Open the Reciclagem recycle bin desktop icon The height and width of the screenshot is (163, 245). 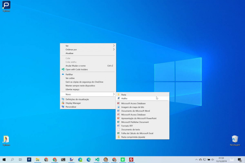235,139
